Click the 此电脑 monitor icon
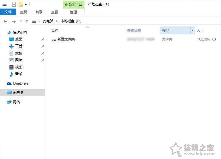The image size is (221, 159). point(9,93)
